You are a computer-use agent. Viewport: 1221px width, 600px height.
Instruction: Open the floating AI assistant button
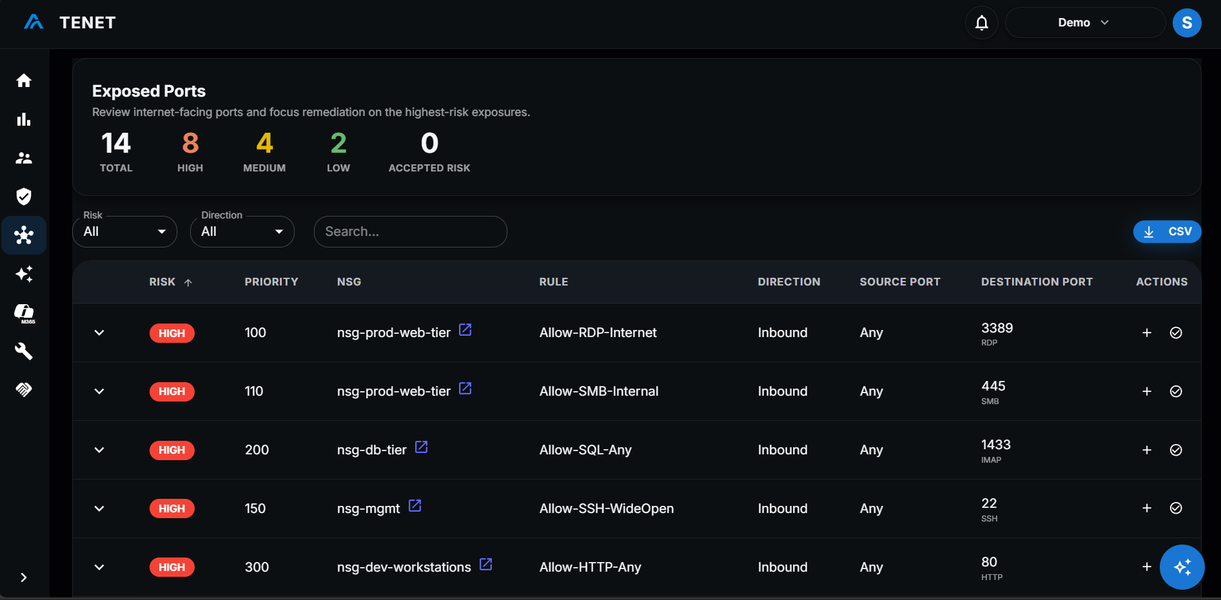click(1182, 567)
